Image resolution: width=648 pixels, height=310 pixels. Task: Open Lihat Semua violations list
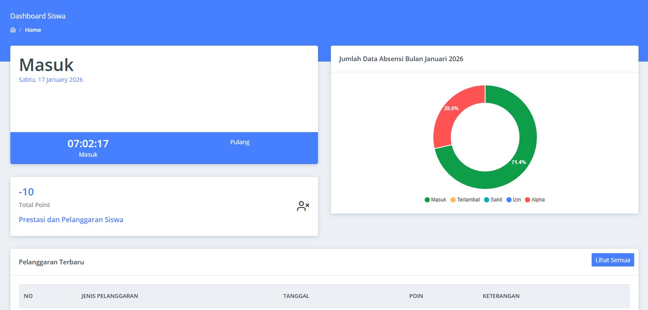pos(612,260)
